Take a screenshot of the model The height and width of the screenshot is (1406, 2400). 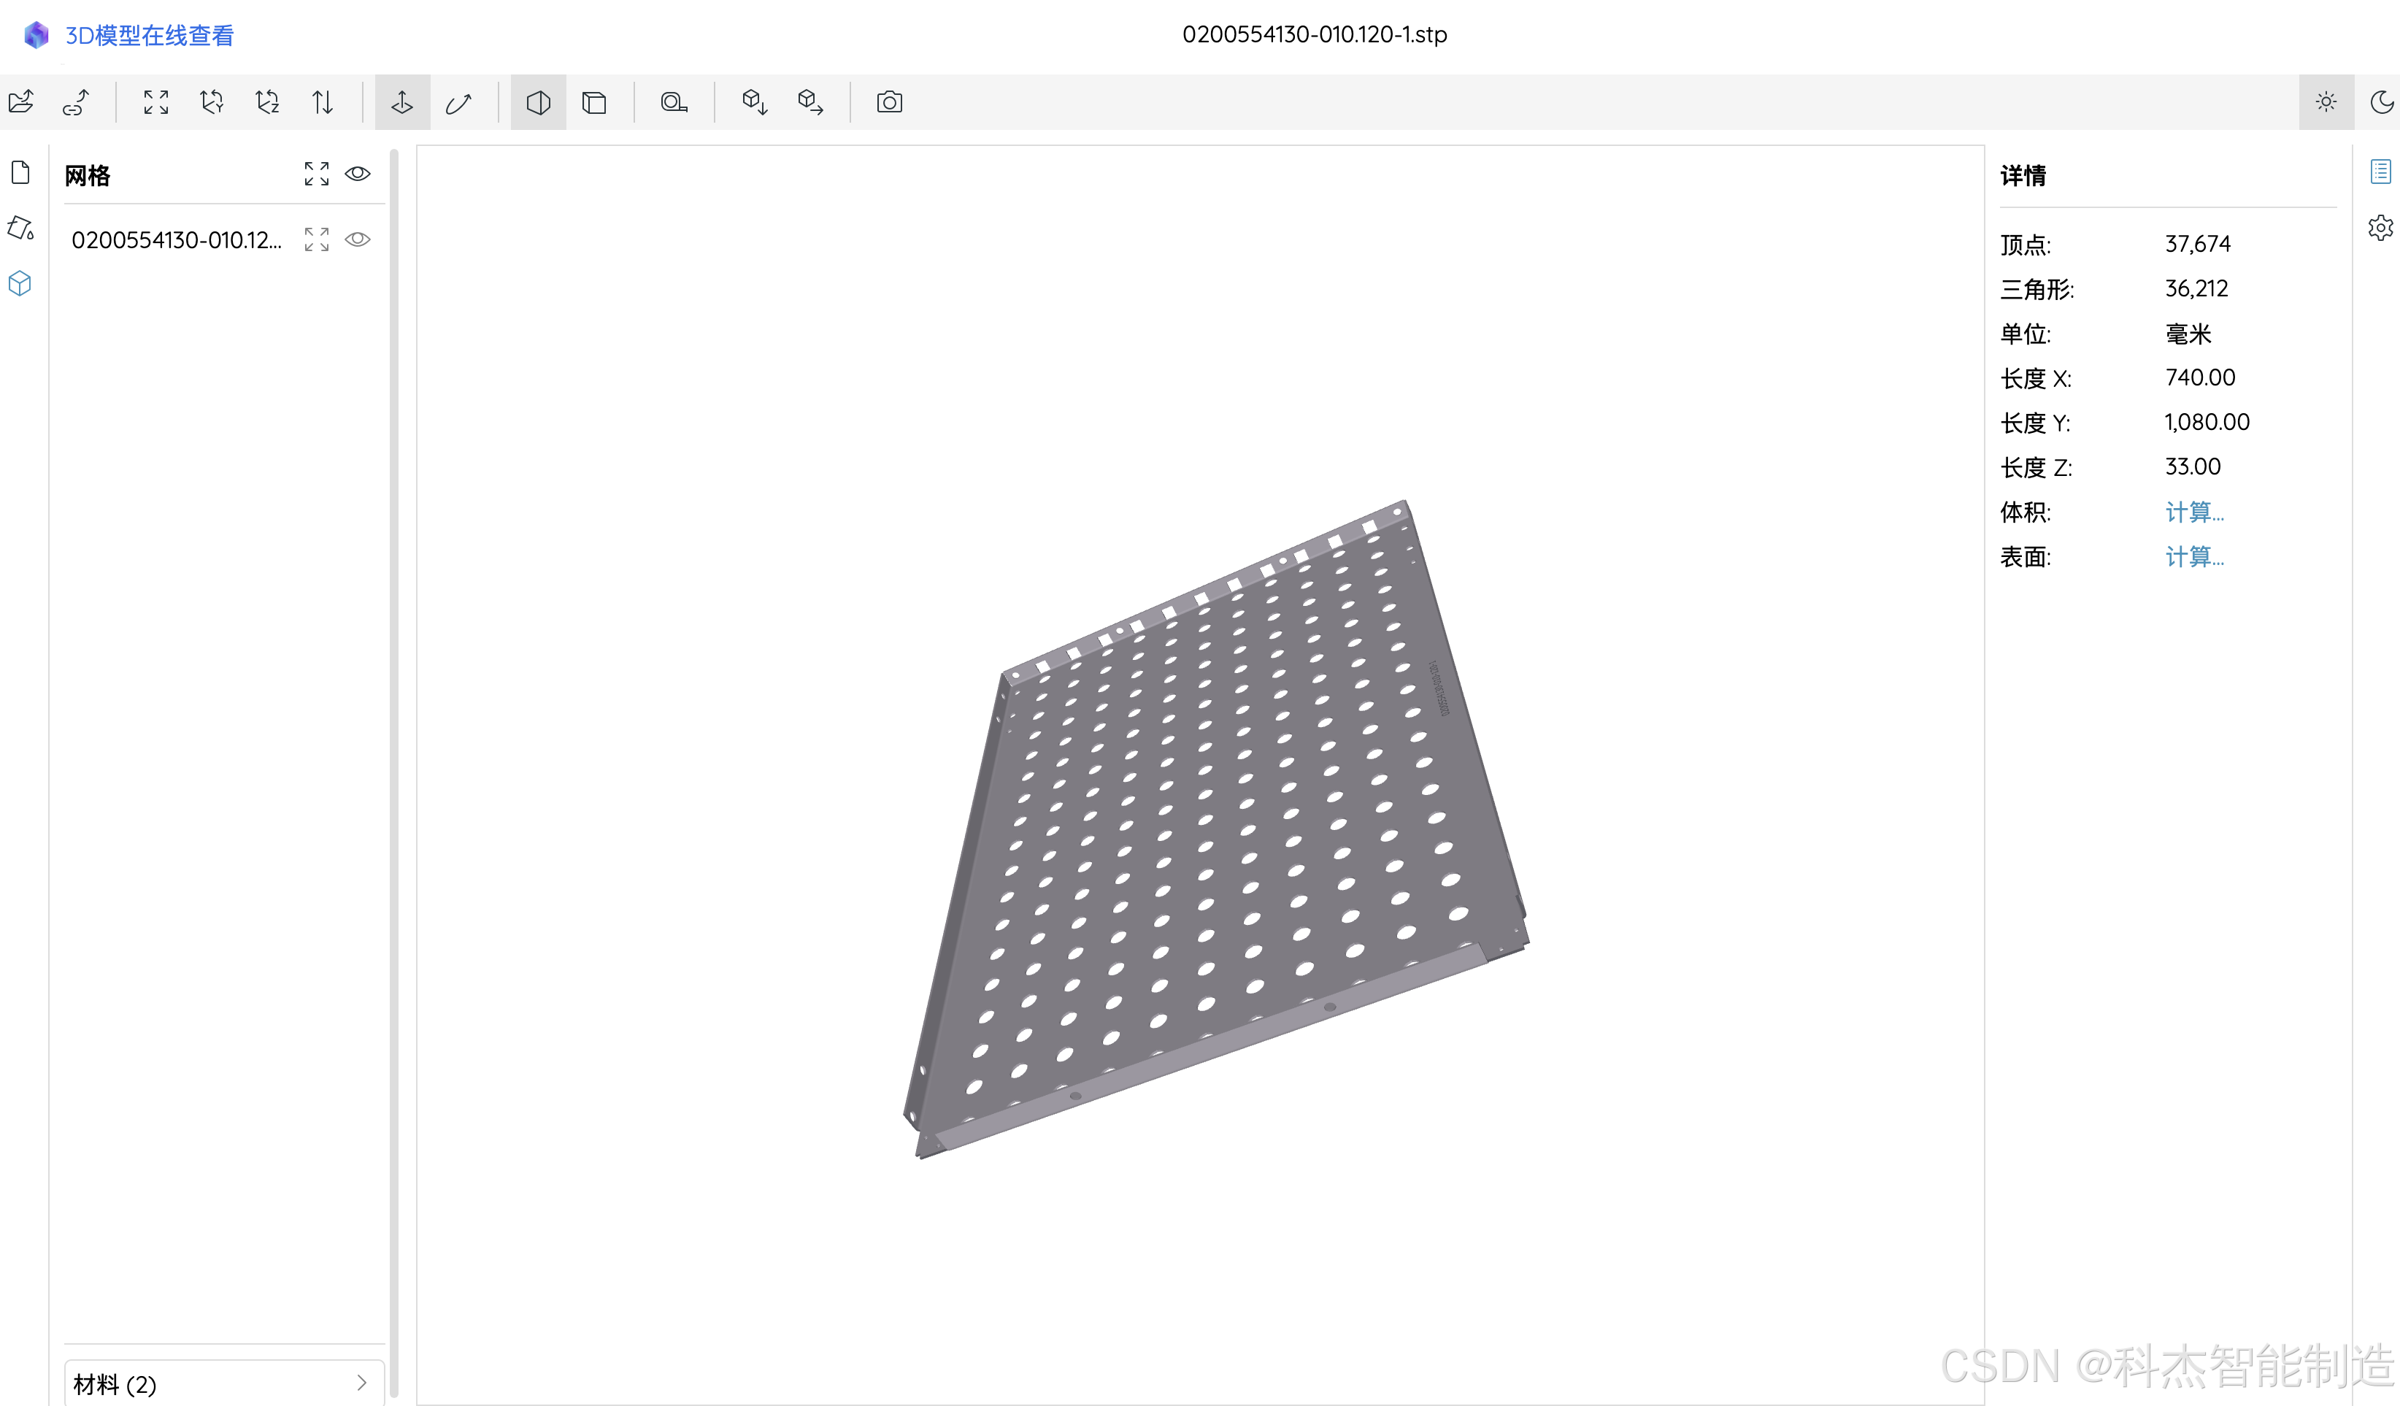pos(888,102)
